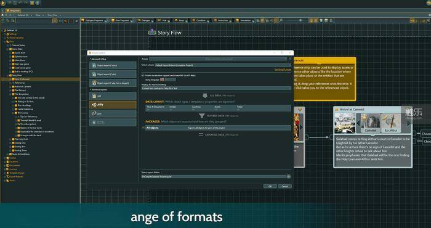Click the Flow breadcrumb in path bar

(x=38, y=15)
